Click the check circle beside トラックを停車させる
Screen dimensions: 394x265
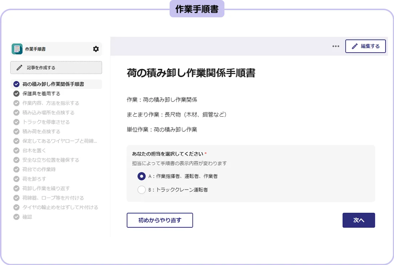(16, 122)
